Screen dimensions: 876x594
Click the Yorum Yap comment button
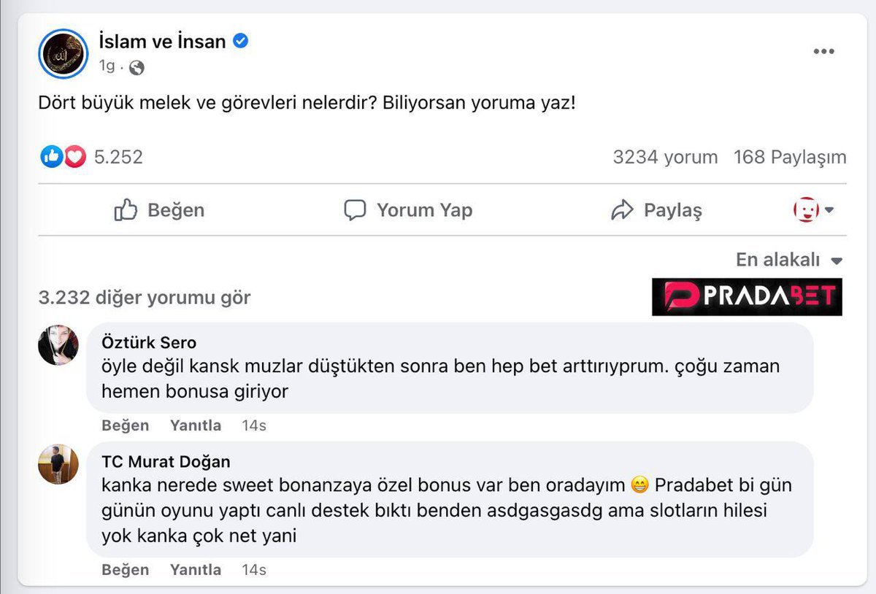[408, 210]
